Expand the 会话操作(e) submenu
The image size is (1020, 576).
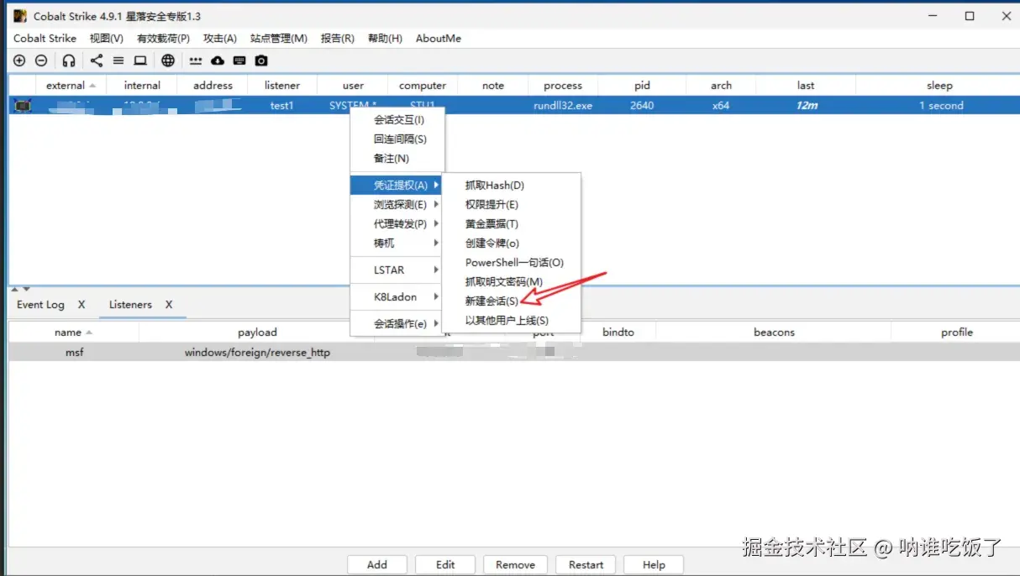pyautogui.click(x=397, y=324)
